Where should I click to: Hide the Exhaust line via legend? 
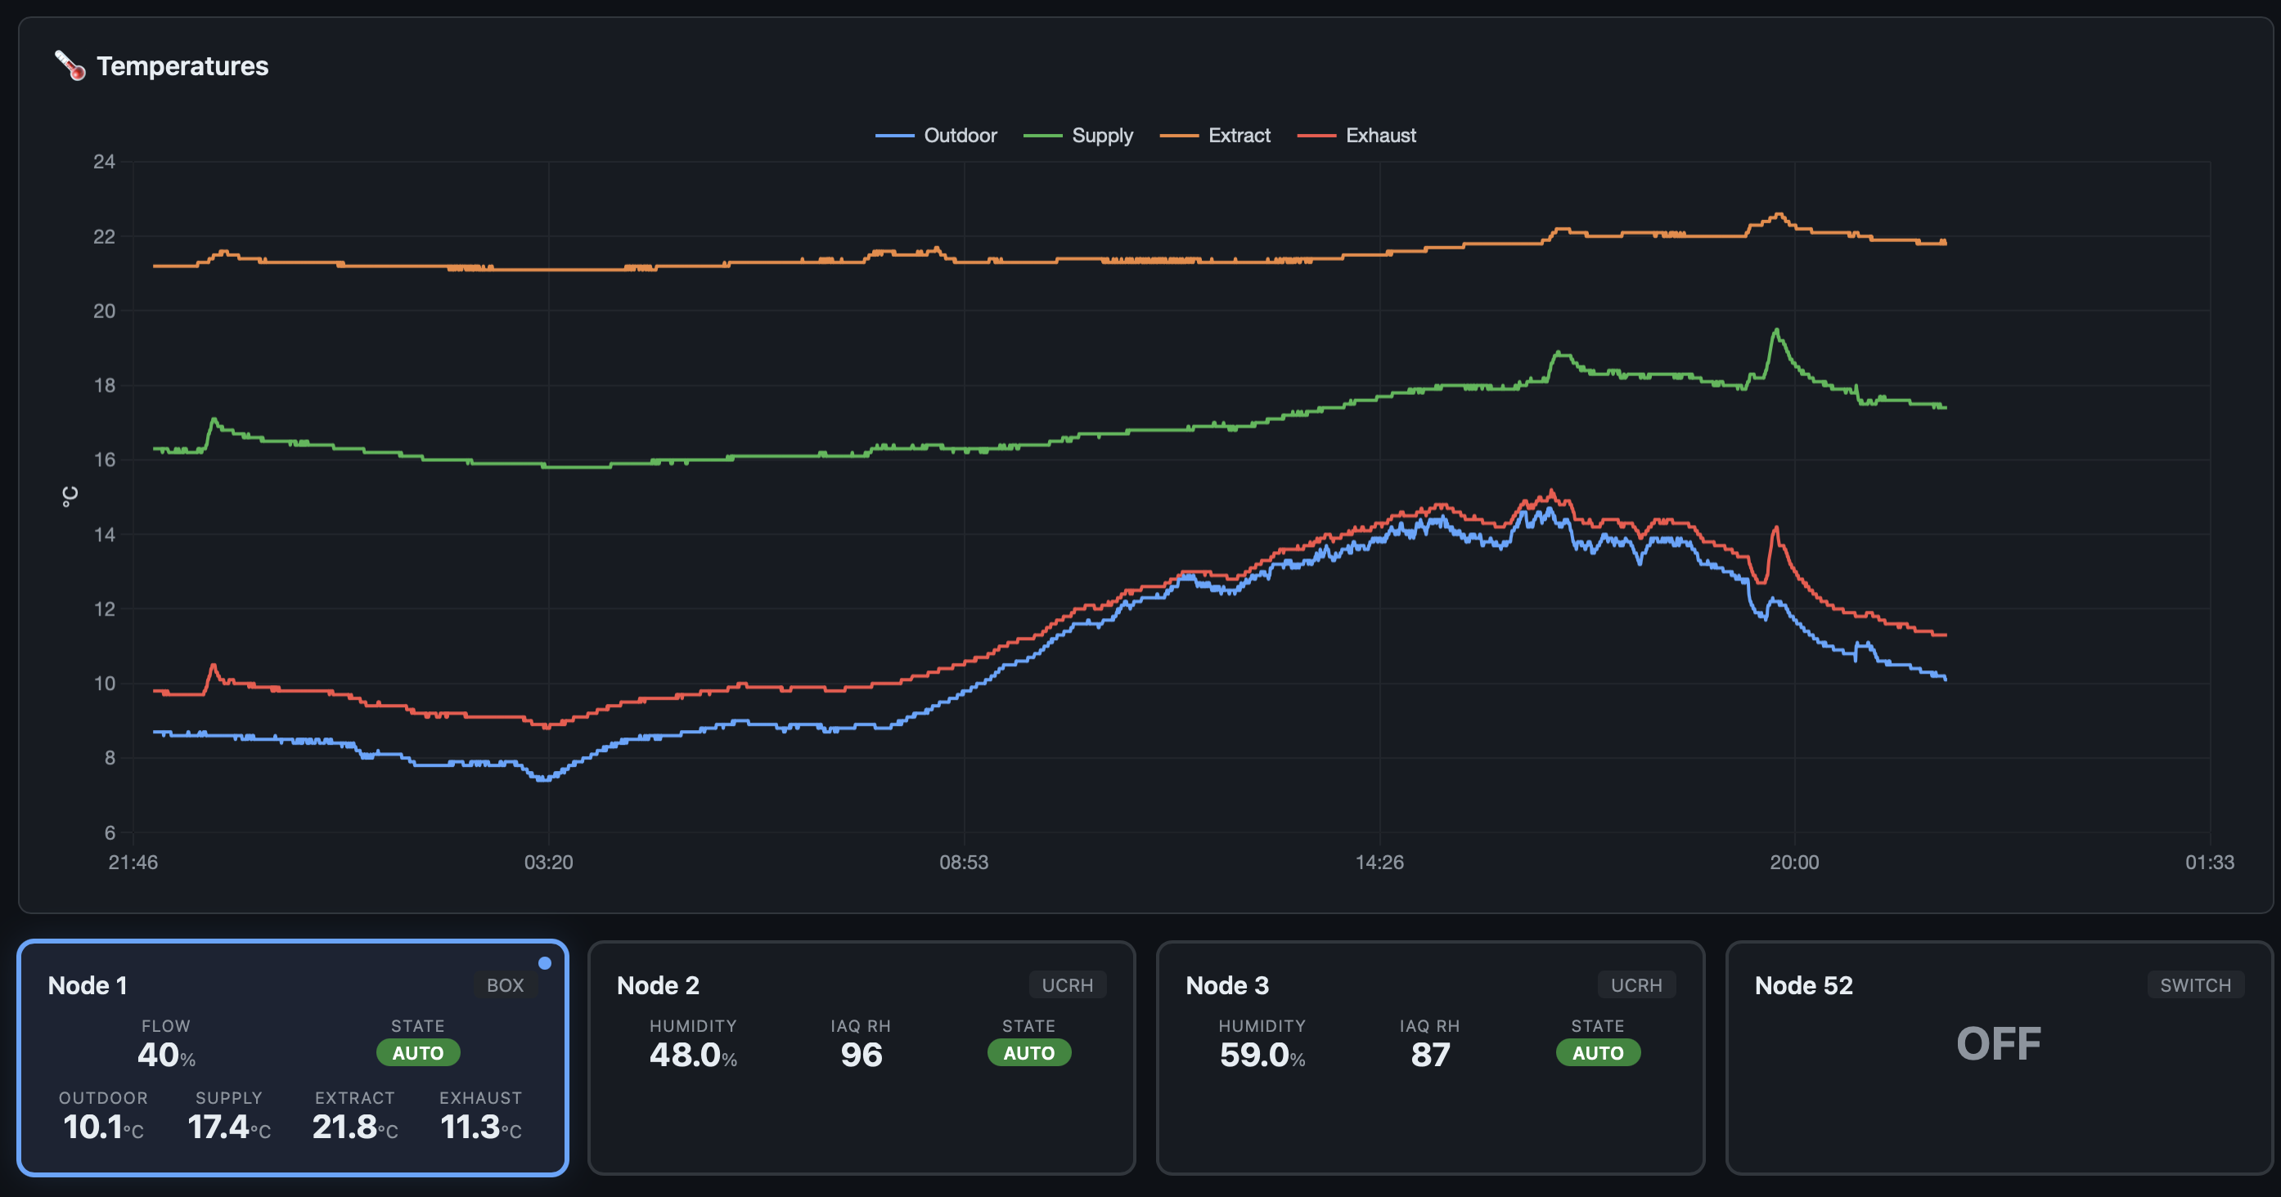1379,136
